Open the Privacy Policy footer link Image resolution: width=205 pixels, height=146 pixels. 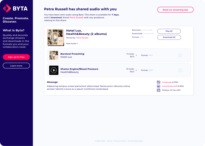tap(120, 141)
